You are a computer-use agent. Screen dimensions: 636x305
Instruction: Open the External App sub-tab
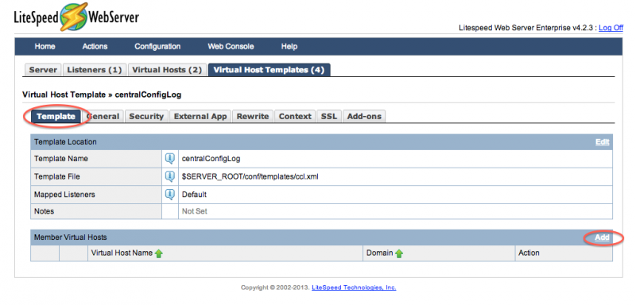pyautogui.click(x=200, y=116)
